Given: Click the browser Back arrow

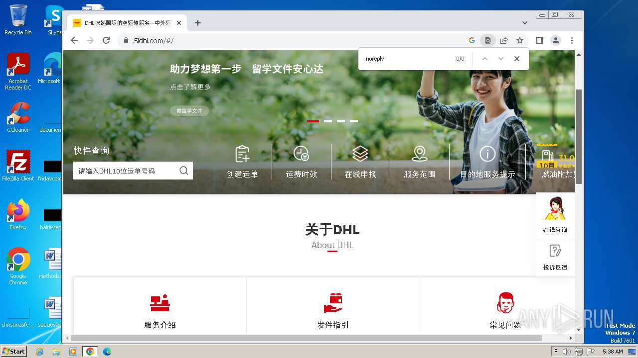Looking at the screenshot, I should 74,40.
